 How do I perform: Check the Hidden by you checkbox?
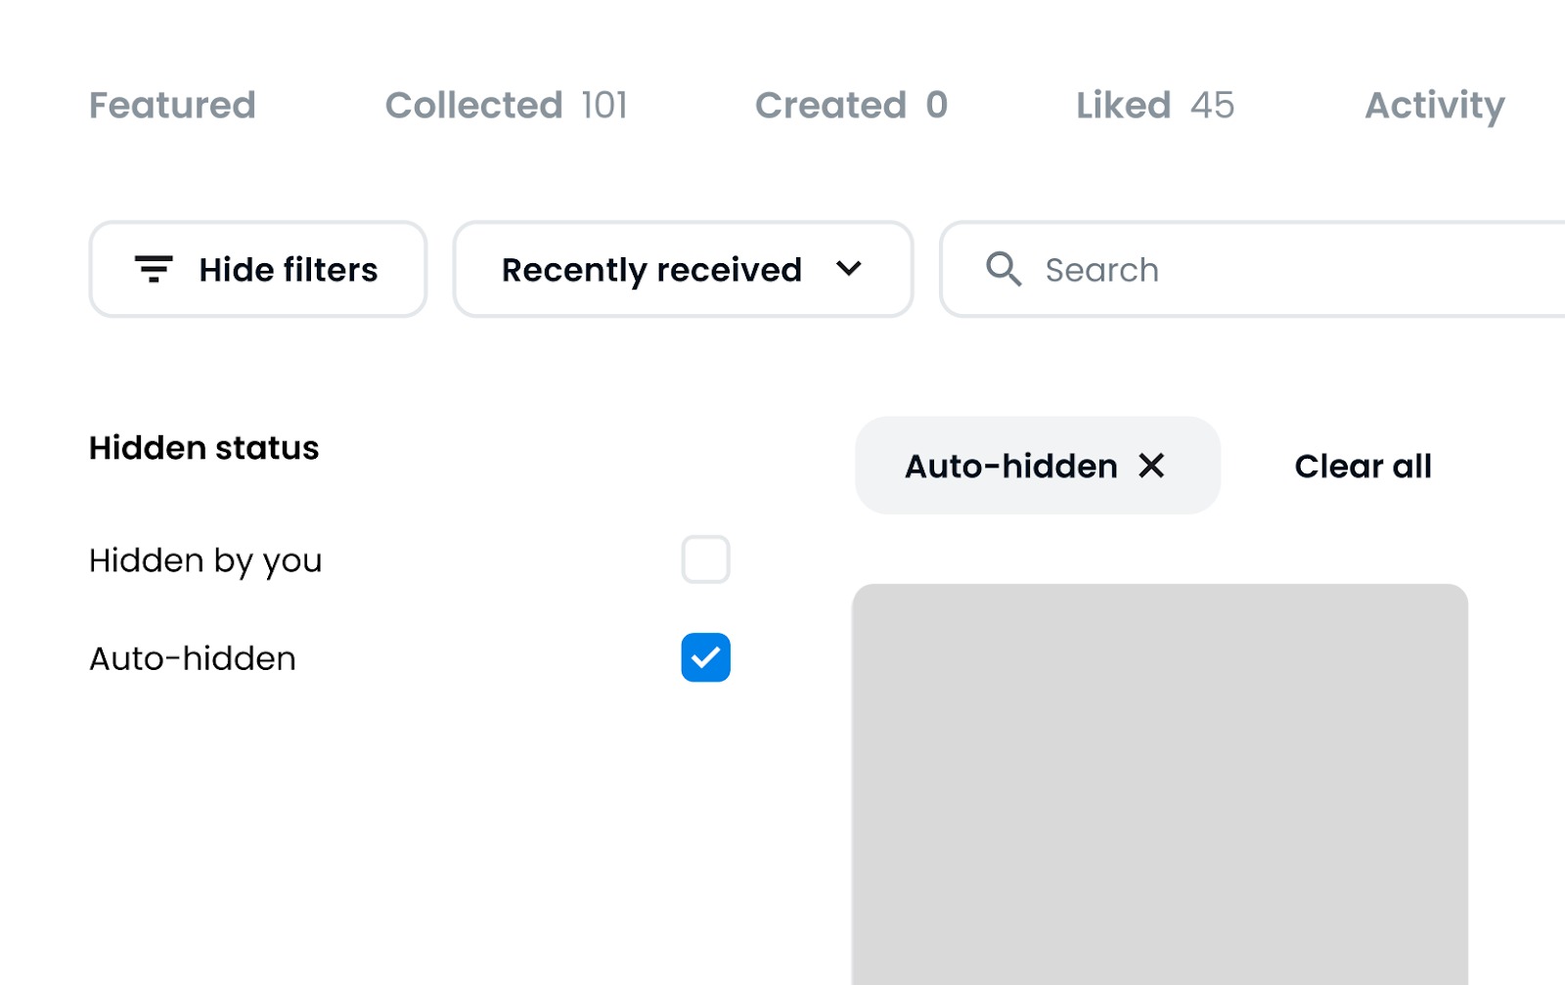click(x=705, y=560)
